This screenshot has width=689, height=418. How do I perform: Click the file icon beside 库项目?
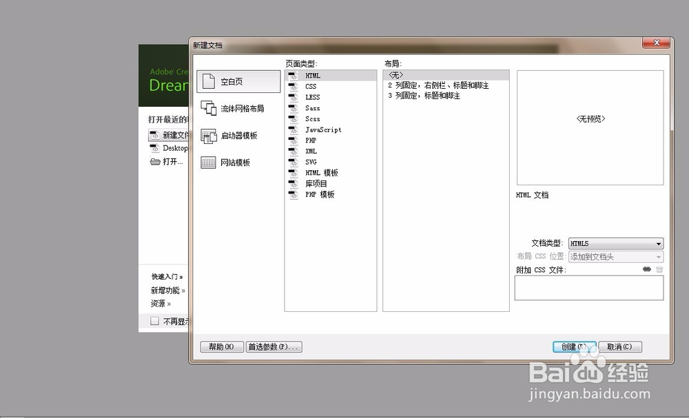tap(294, 184)
